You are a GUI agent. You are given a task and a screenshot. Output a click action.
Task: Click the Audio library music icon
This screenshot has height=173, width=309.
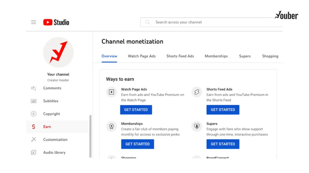coord(33,152)
